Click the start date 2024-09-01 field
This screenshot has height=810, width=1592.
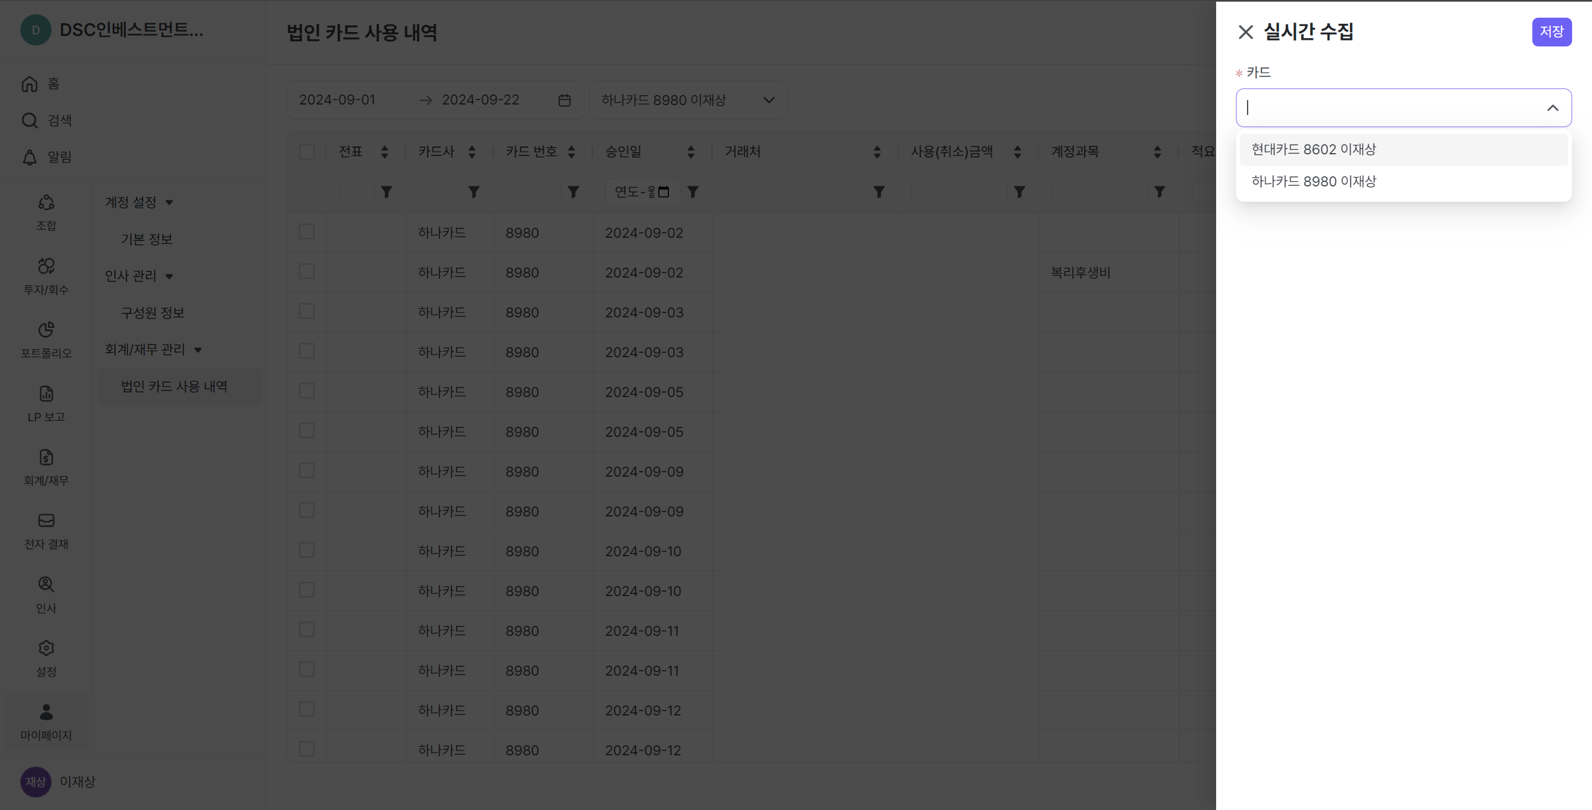click(337, 100)
